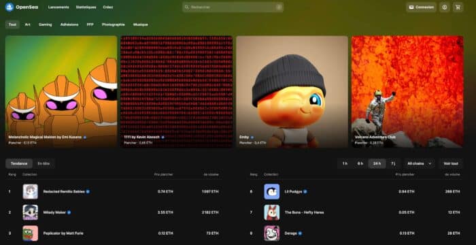
Task: Open The Buns - Hefty Hares link
Action: tap(304, 212)
